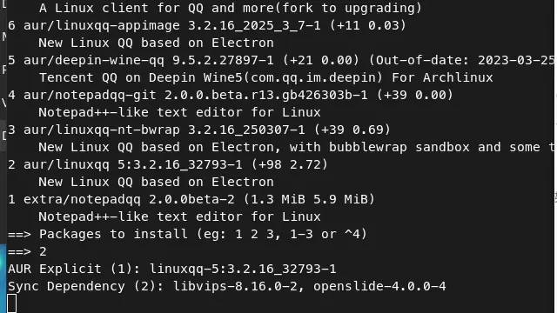Click the aur/linuxqq-appimage package entry

pyautogui.click(x=207, y=25)
